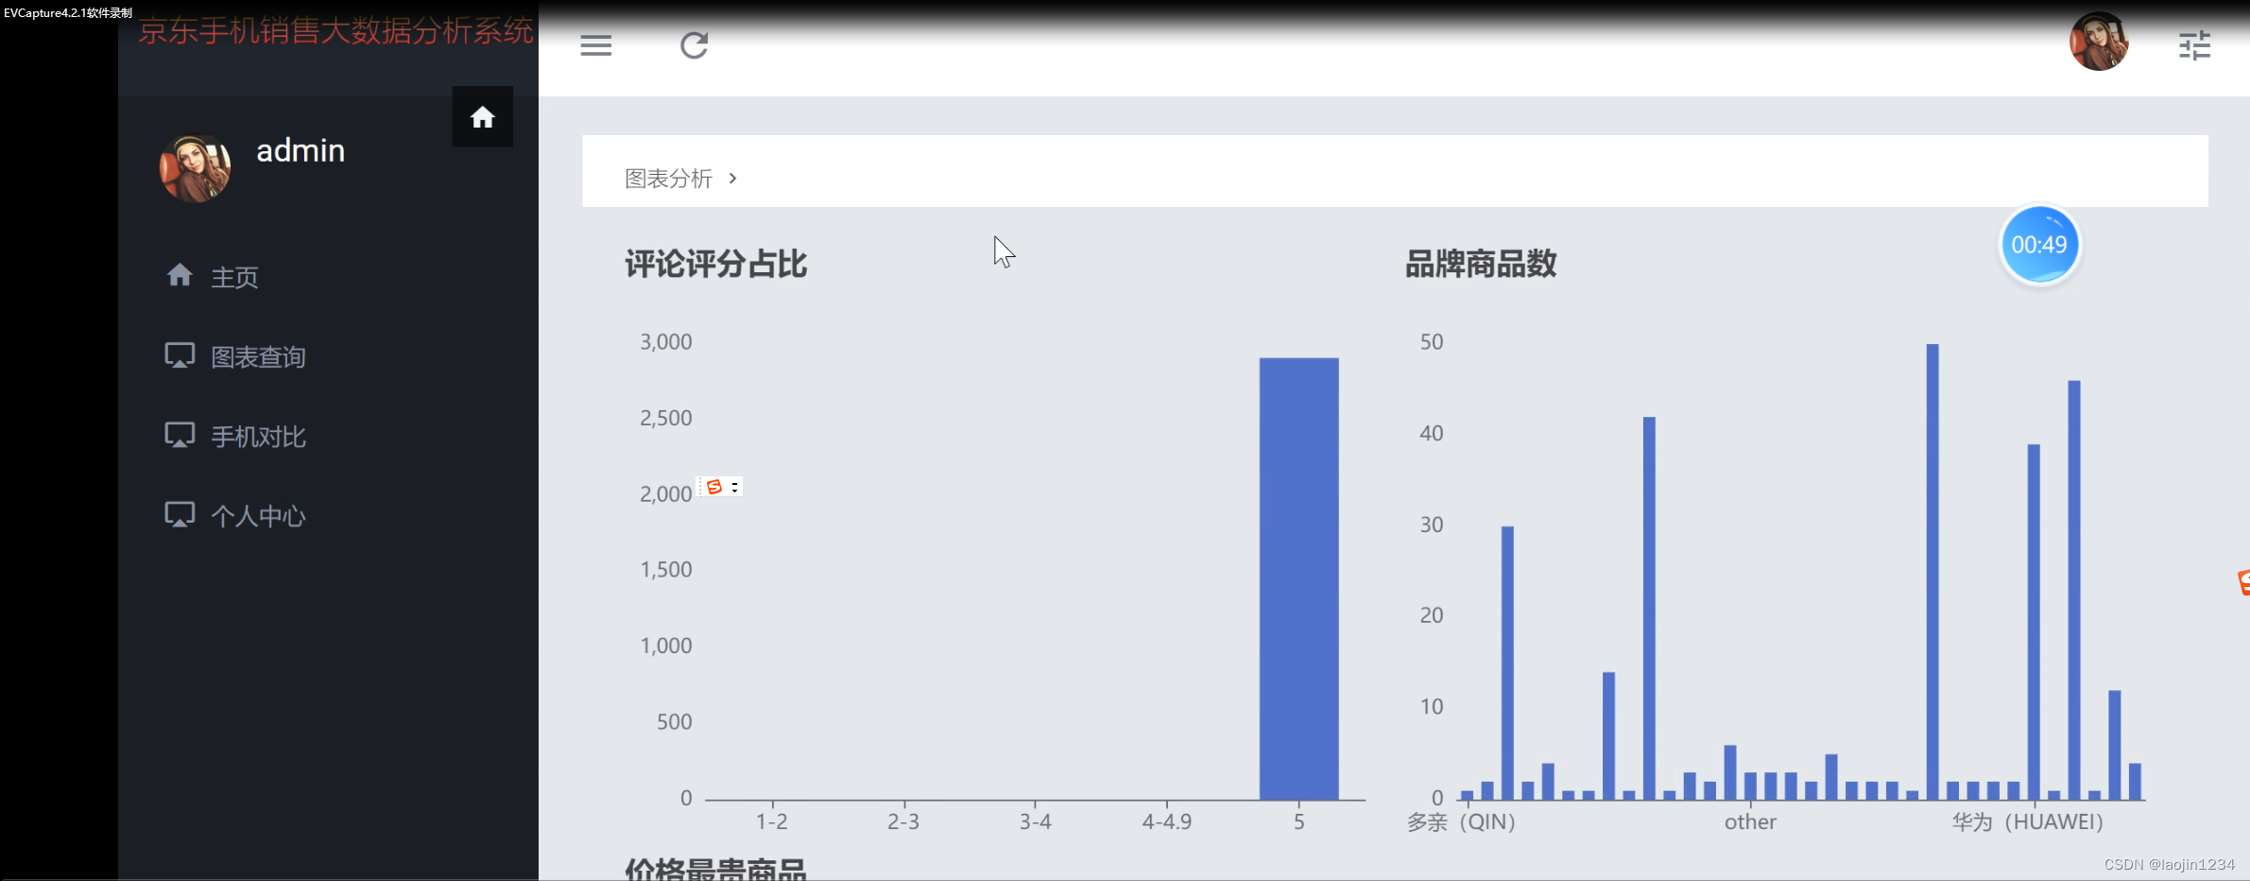This screenshot has height=881, width=2250.
Task: Open 手机对比 menu item
Action: click(258, 436)
